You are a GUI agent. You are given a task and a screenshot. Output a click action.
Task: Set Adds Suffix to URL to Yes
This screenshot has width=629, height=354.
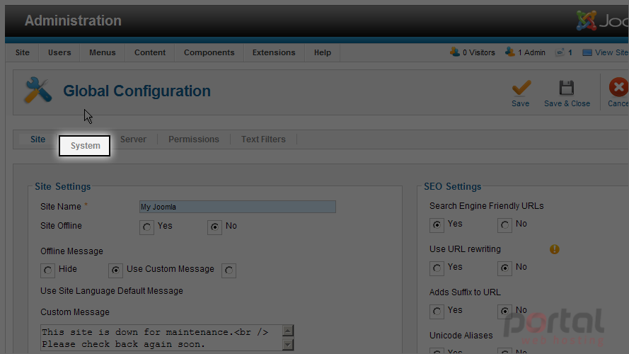coord(437,312)
